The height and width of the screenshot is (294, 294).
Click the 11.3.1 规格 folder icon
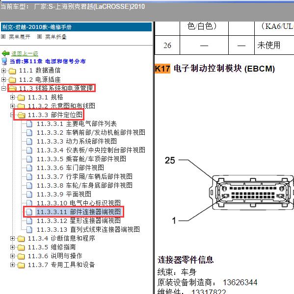pos(21,98)
